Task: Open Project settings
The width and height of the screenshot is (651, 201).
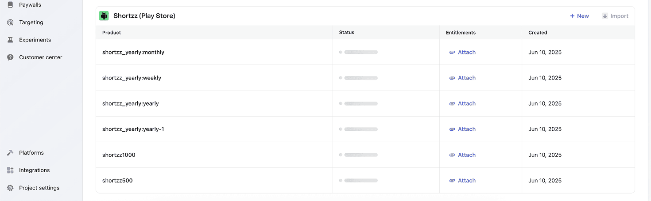Action: pos(39,188)
